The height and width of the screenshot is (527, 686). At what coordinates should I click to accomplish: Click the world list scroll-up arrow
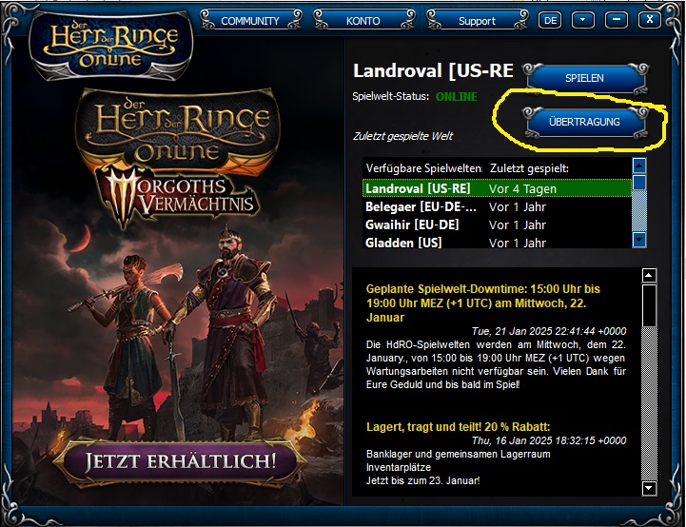[x=639, y=166]
